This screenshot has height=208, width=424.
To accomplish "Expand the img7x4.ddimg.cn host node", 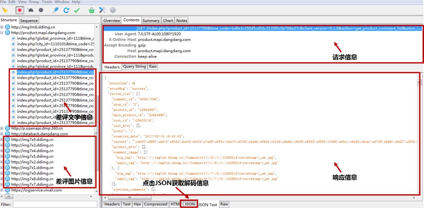I will click(2, 151).
